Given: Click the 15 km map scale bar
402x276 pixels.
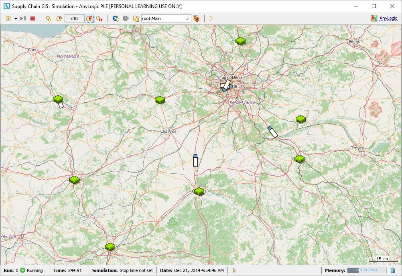Looking at the screenshot, I should (x=383, y=259).
